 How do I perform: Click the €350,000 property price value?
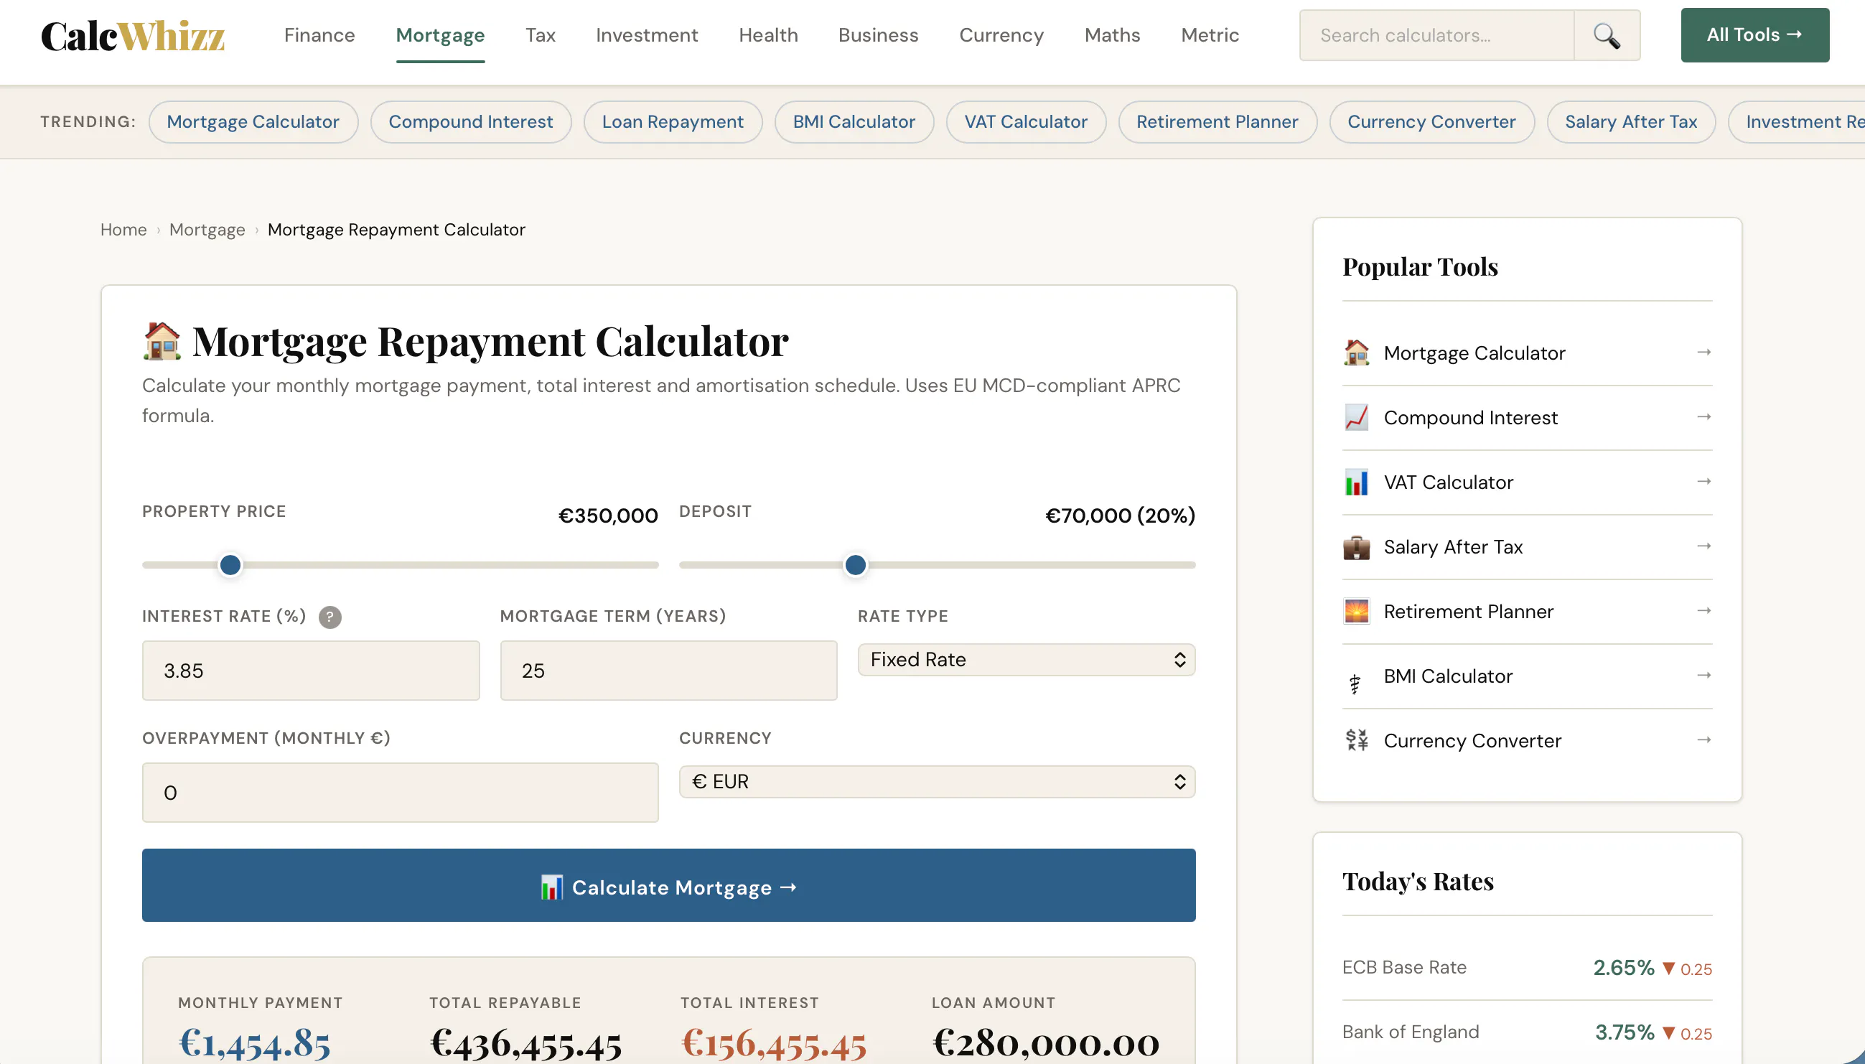coord(608,516)
